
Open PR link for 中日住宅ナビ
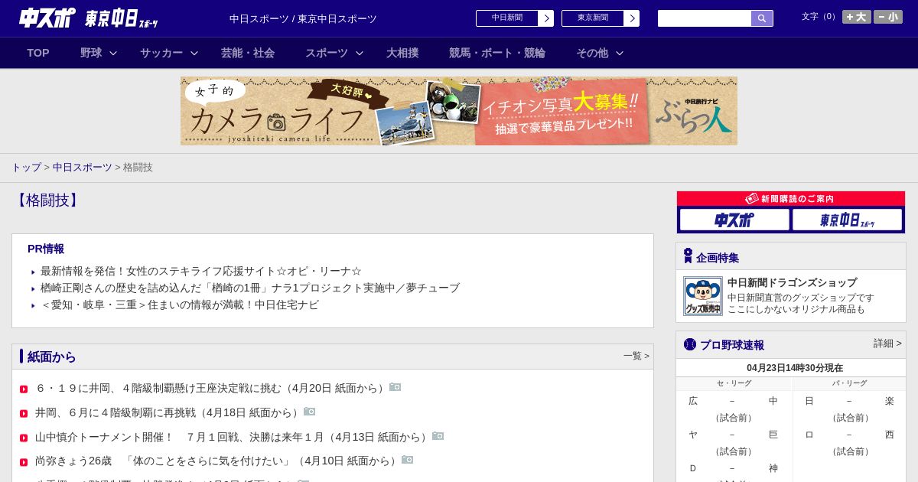(x=180, y=305)
